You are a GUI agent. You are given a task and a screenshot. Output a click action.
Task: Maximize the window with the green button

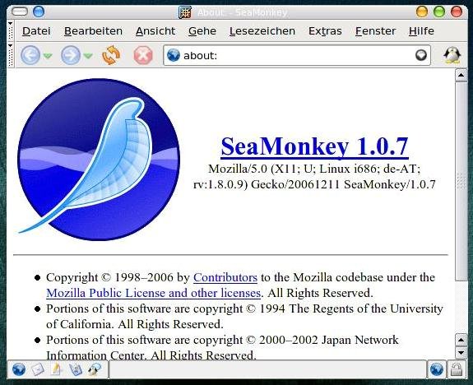pyautogui.click(x=439, y=12)
